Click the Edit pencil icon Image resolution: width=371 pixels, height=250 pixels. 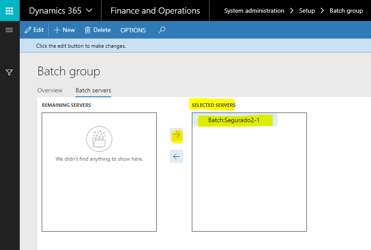(x=29, y=30)
